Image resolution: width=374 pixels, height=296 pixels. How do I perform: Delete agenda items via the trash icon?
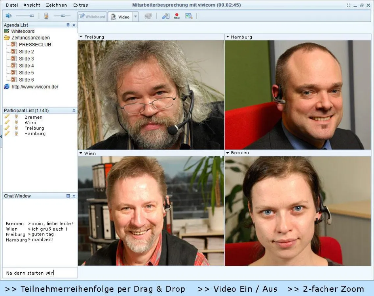(69, 25)
